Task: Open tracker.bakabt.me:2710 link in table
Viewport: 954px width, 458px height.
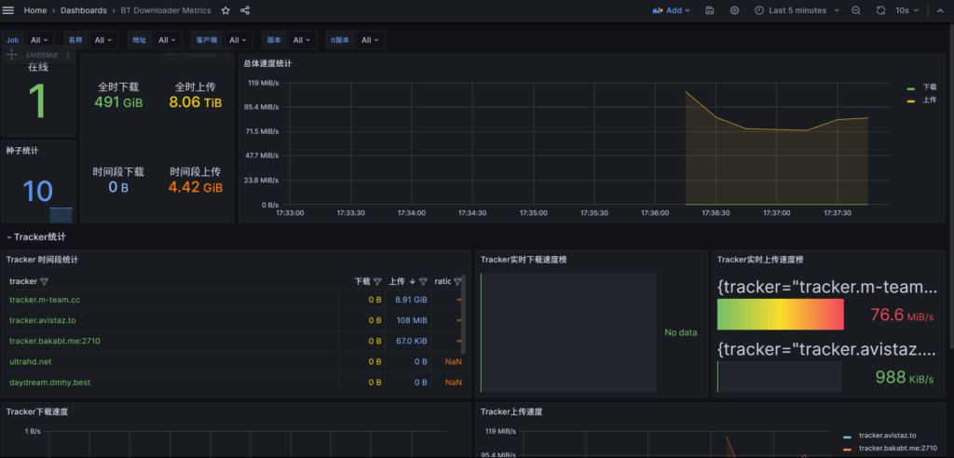Action: (55, 341)
